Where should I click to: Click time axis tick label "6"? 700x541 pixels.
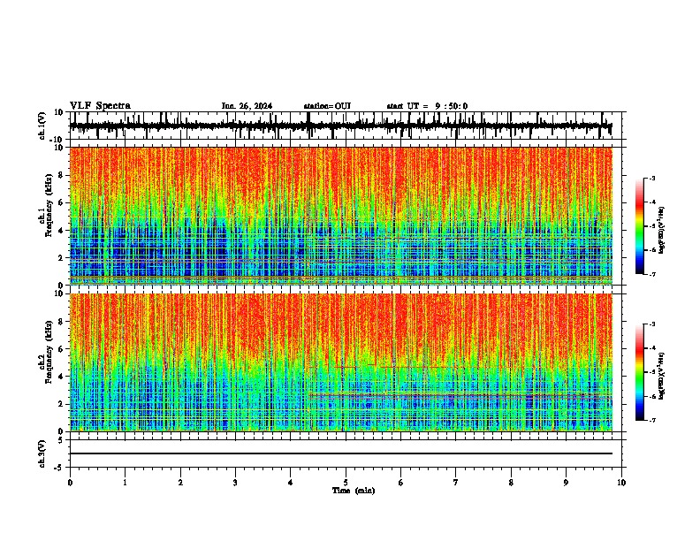401,483
